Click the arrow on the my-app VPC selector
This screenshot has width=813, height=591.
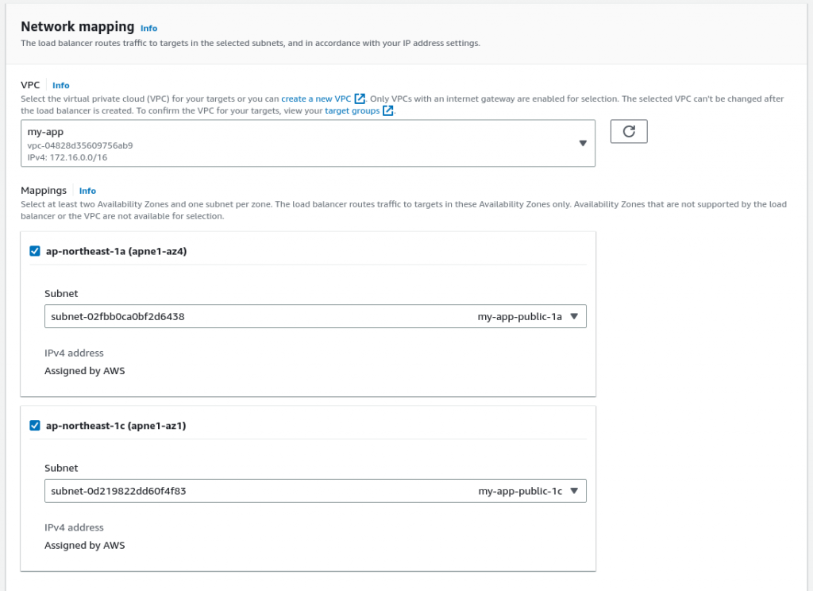click(583, 144)
